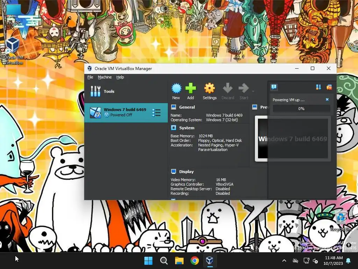Click the Display section header
Image resolution: width=358 pixels, height=269 pixels.
point(186,172)
